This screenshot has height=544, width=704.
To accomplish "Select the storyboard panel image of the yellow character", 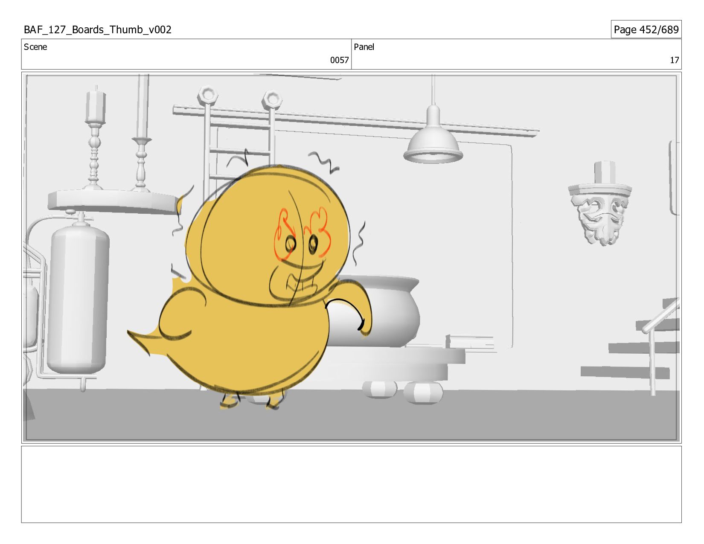I will point(352,258).
